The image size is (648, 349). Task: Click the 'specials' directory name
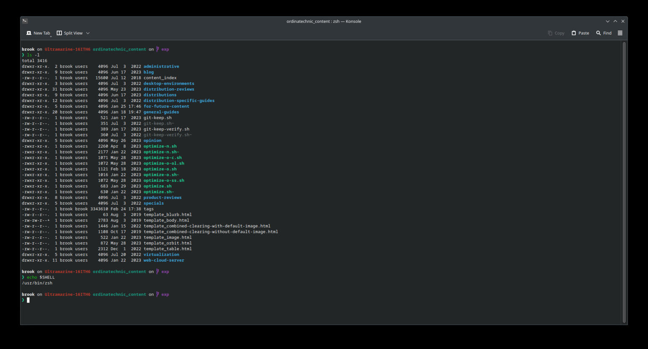[x=154, y=203]
